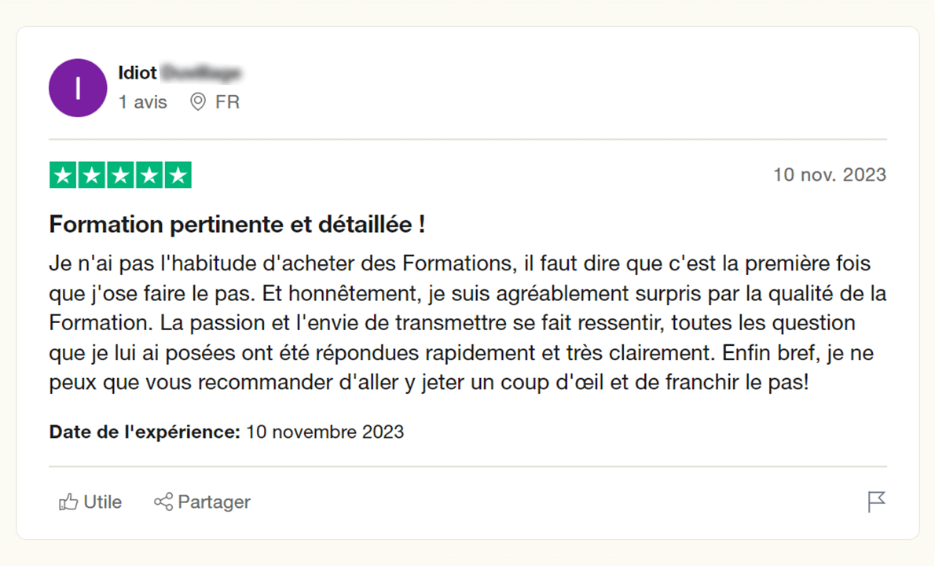Report the review with the flag icon
The height and width of the screenshot is (566, 935).
pos(877,502)
